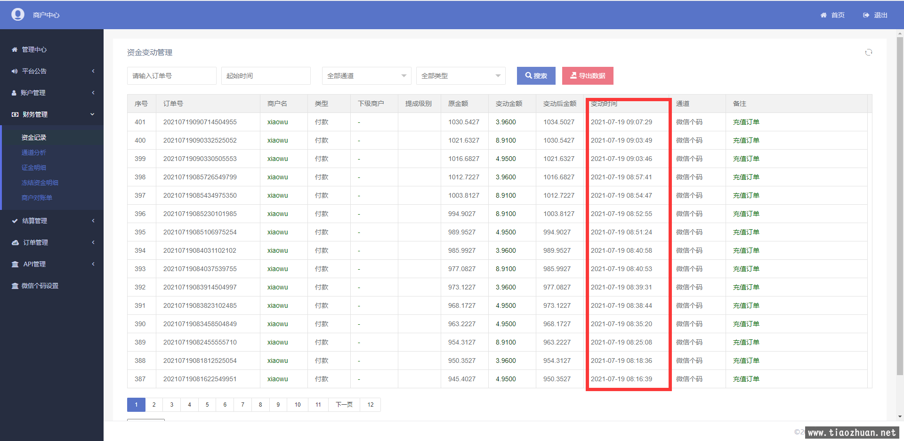Image resolution: width=904 pixels, height=441 pixels.
Task: Click the checkmark icon next to 结算管理
Action: (x=15, y=221)
